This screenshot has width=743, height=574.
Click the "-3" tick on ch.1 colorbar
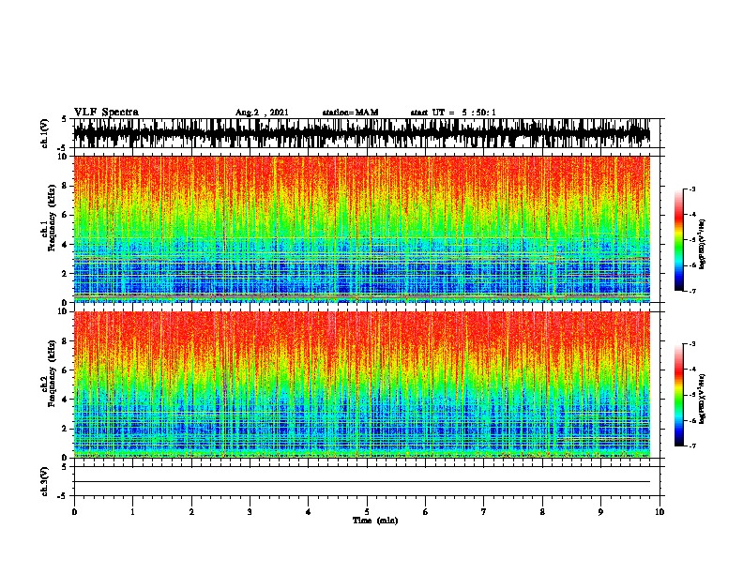[691, 189]
